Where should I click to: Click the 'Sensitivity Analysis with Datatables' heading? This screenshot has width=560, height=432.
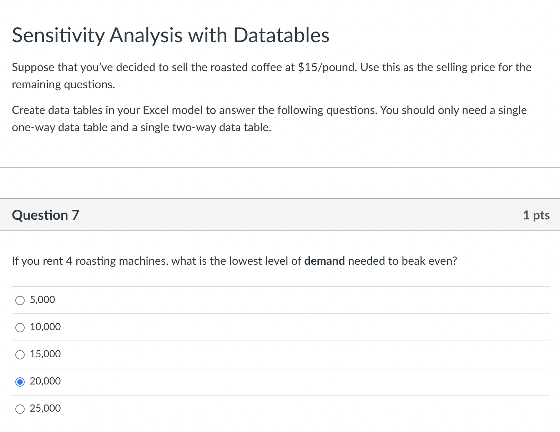(x=171, y=35)
